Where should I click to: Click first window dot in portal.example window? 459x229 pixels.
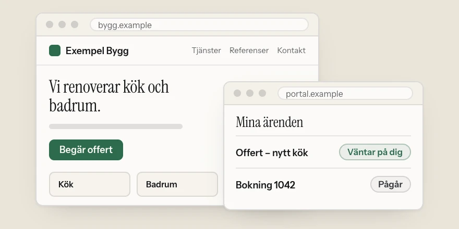point(237,93)
